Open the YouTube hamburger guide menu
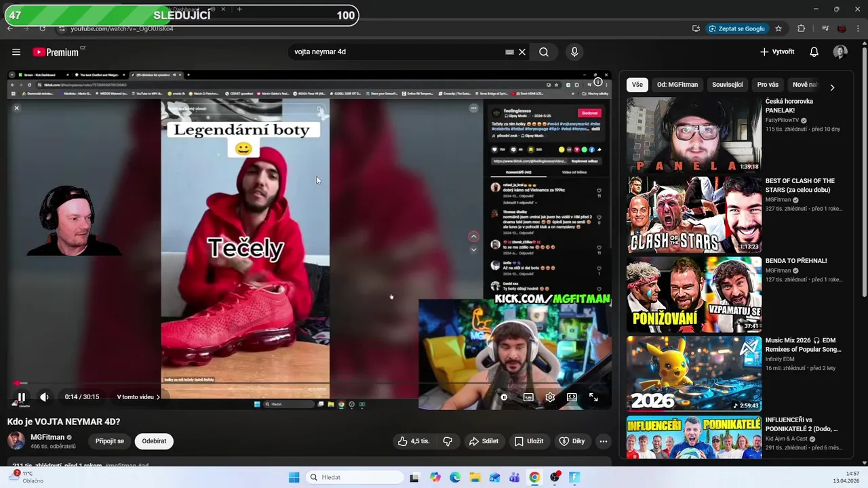 pos(16,52)
